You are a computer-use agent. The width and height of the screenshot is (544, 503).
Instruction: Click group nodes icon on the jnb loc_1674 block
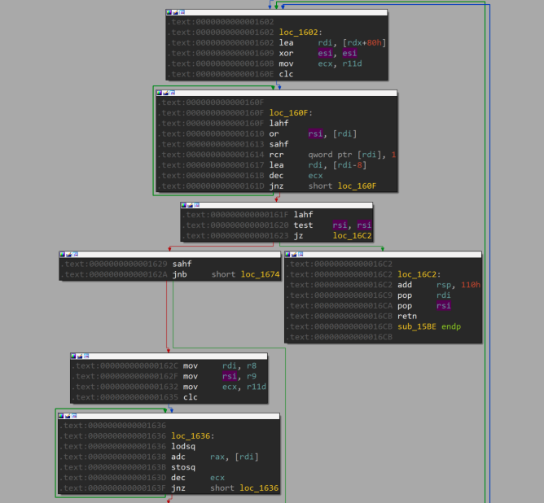pos(75,255)
